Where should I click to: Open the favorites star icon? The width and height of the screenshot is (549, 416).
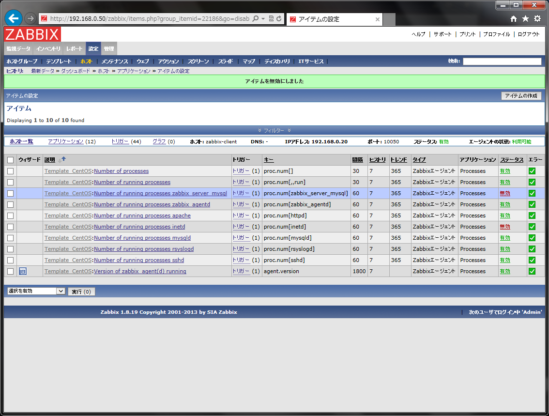526,18
